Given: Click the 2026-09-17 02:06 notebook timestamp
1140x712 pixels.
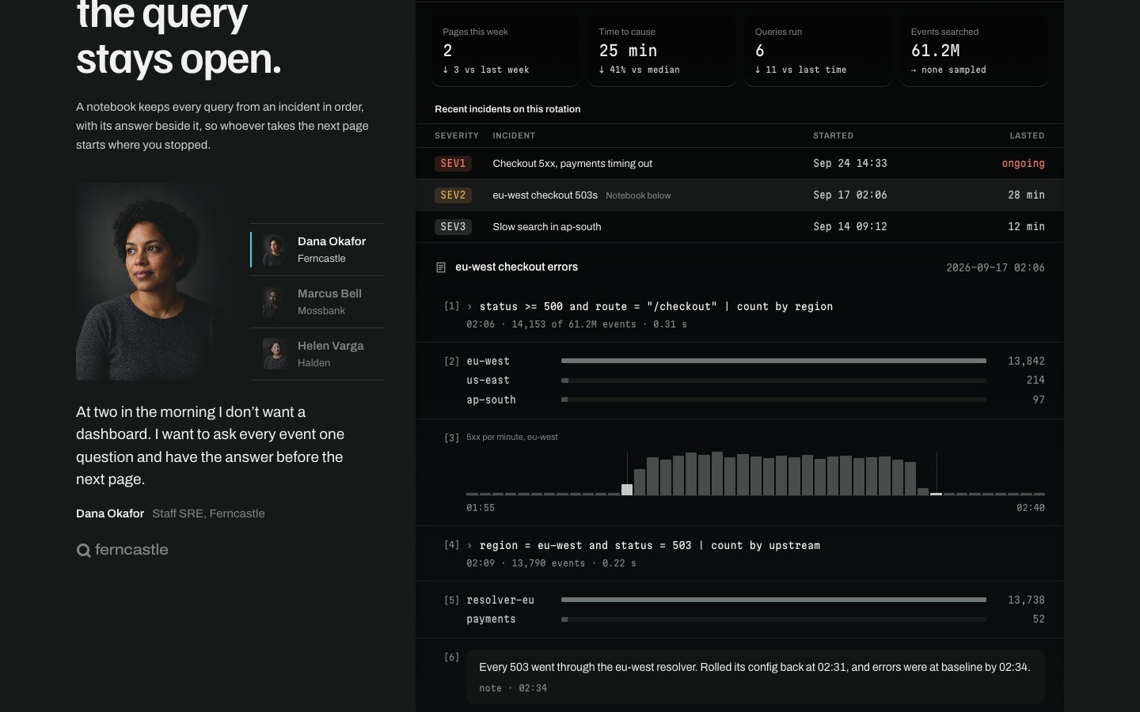Looking at the screenshot, I should [x=995, y=267].
